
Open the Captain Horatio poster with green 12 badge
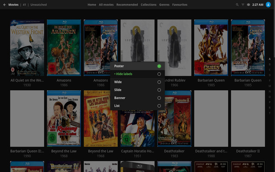click(x=137, y=128)
